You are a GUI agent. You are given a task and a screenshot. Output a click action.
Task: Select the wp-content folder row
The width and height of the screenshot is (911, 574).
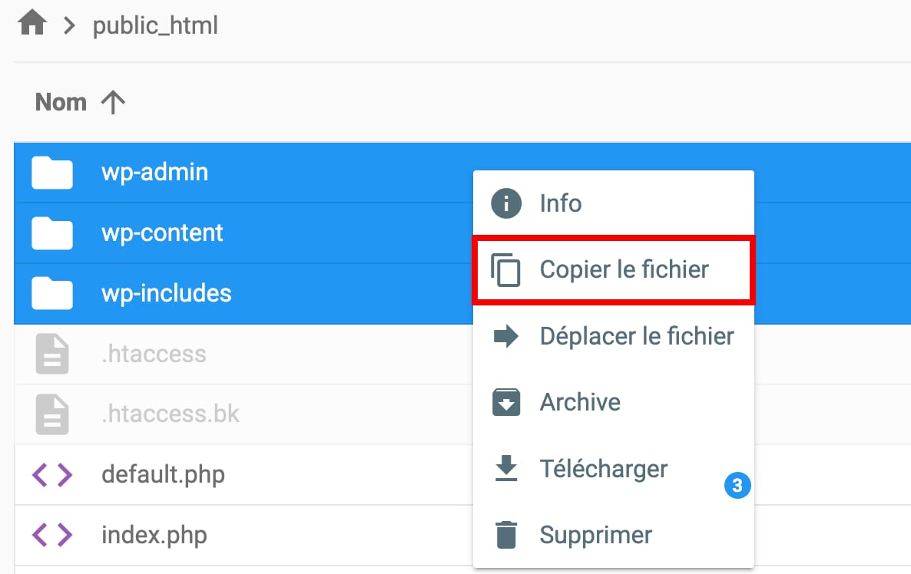pyautogui.click(x=162, y=233)
